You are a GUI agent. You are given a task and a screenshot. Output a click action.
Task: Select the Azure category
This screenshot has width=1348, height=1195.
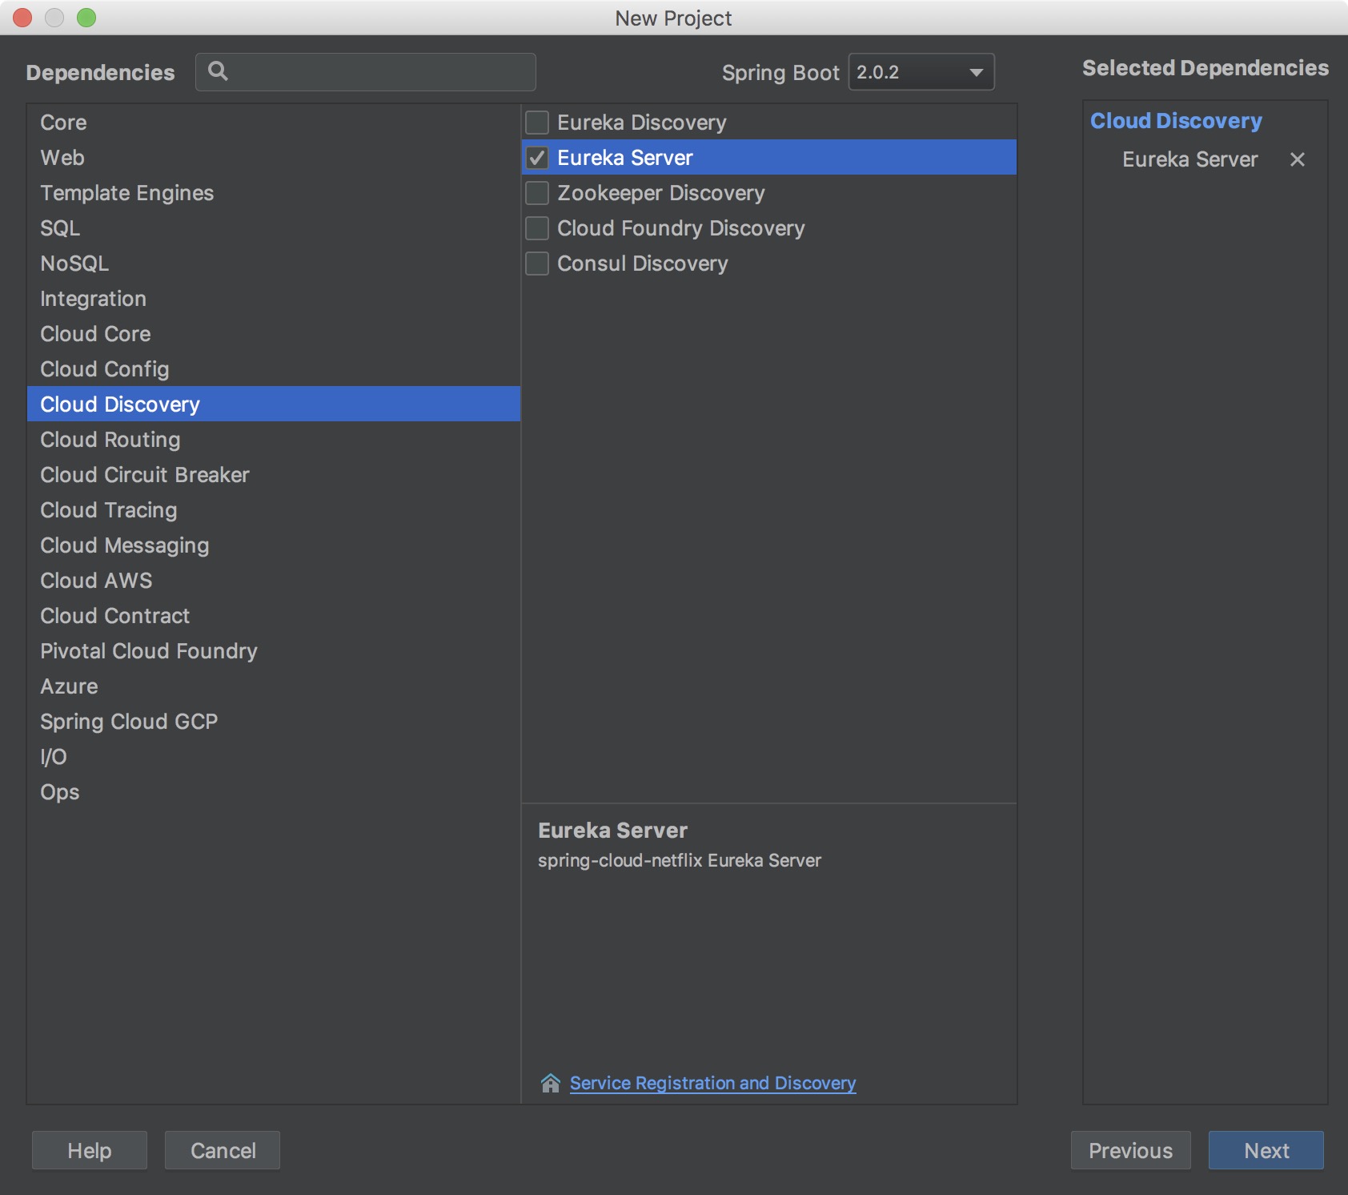(274, 686)
